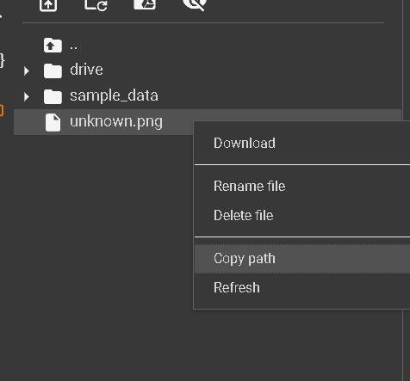Click the sample_data folder icon
410x381 pixels.
(x=53, y=96)
